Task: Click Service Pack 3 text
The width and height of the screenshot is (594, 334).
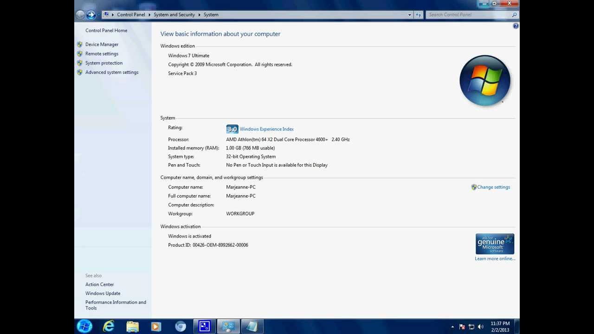Action: coord(182,73)
